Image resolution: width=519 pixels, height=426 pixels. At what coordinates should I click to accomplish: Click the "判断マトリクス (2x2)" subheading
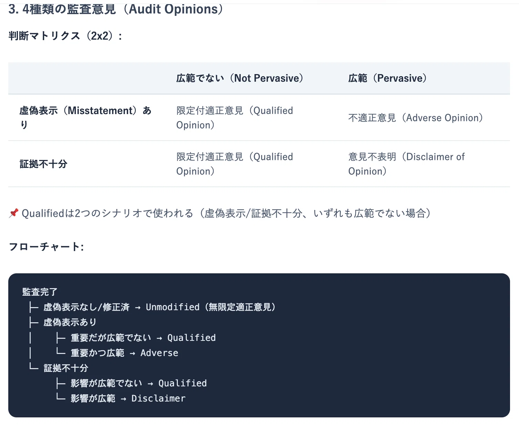65,36
